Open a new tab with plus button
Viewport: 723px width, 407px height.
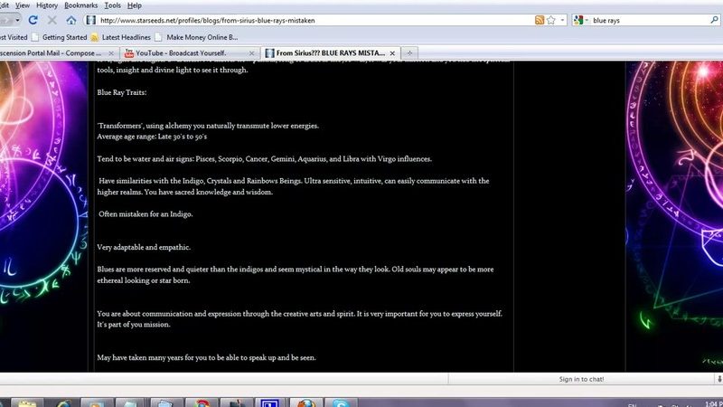410,53
